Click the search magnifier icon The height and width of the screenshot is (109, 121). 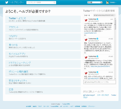54,2
